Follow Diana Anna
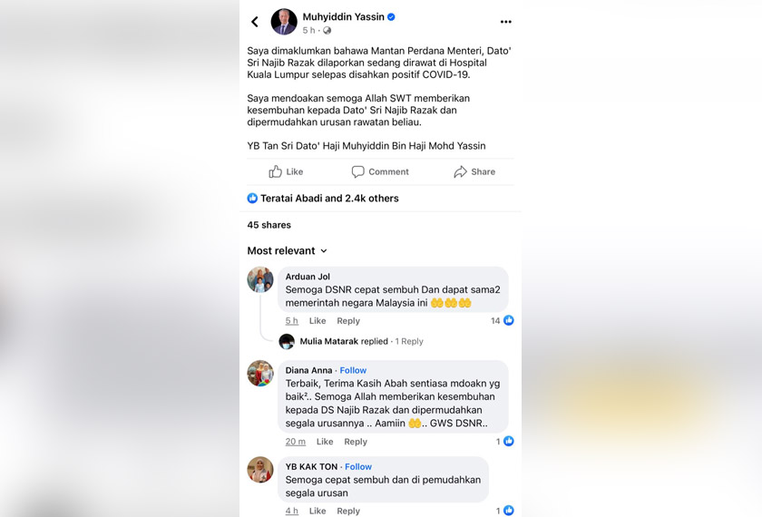Screen dimensions: 762x517 coord(353,370)
